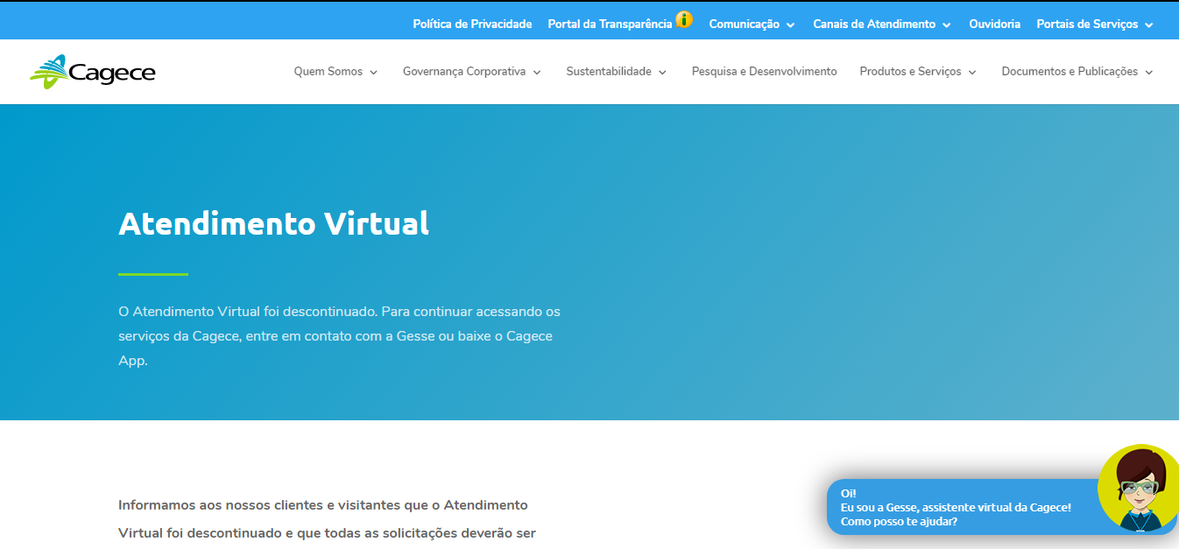Click the yellow info icon beside Portal da Transparência
This screenshot has width=1179, height=549.
(x=683, y=19)
